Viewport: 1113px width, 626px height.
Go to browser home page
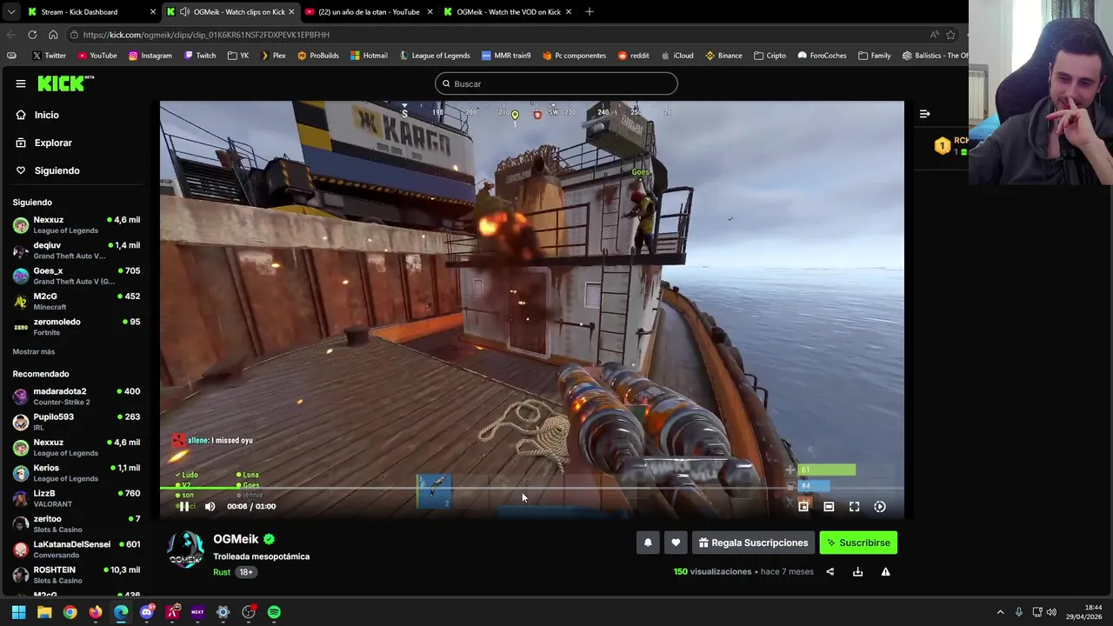(53, 35)
